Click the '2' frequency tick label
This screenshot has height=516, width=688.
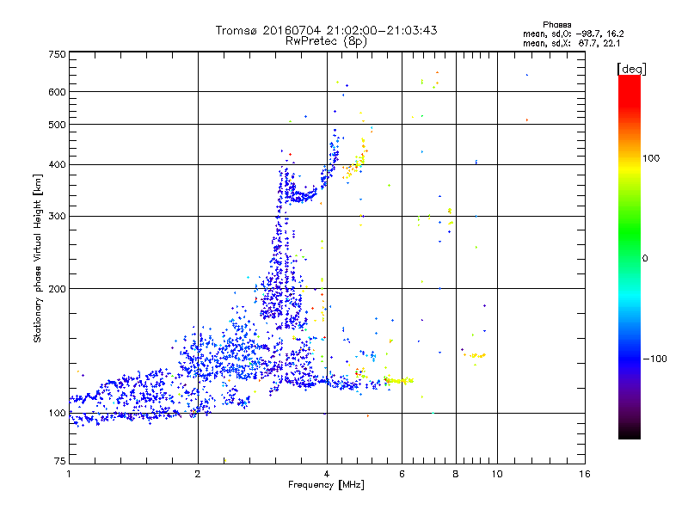click(x=198, y=474)
